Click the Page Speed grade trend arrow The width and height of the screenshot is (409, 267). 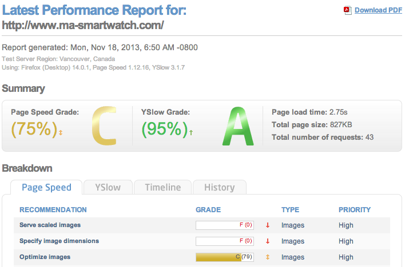point(61,133)
